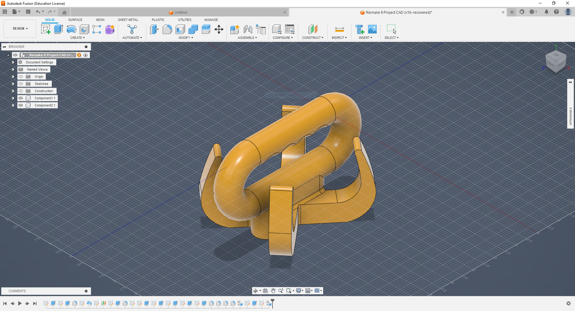Select the Joint tool in Assemble
Image resolution: width=575 pixels, height=311 pixels.
[x=248, y=29]
